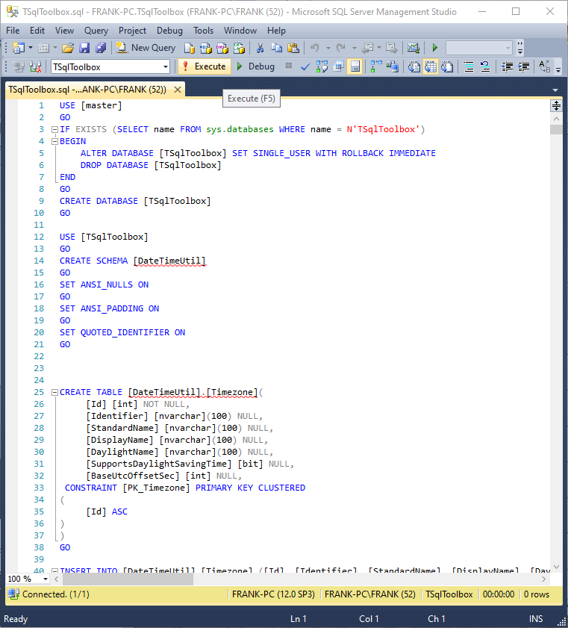Click the Execute query button

[202, 66]
